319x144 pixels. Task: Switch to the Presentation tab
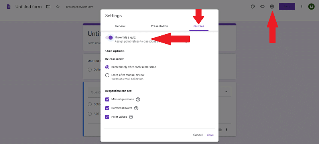tap(159, 26)
